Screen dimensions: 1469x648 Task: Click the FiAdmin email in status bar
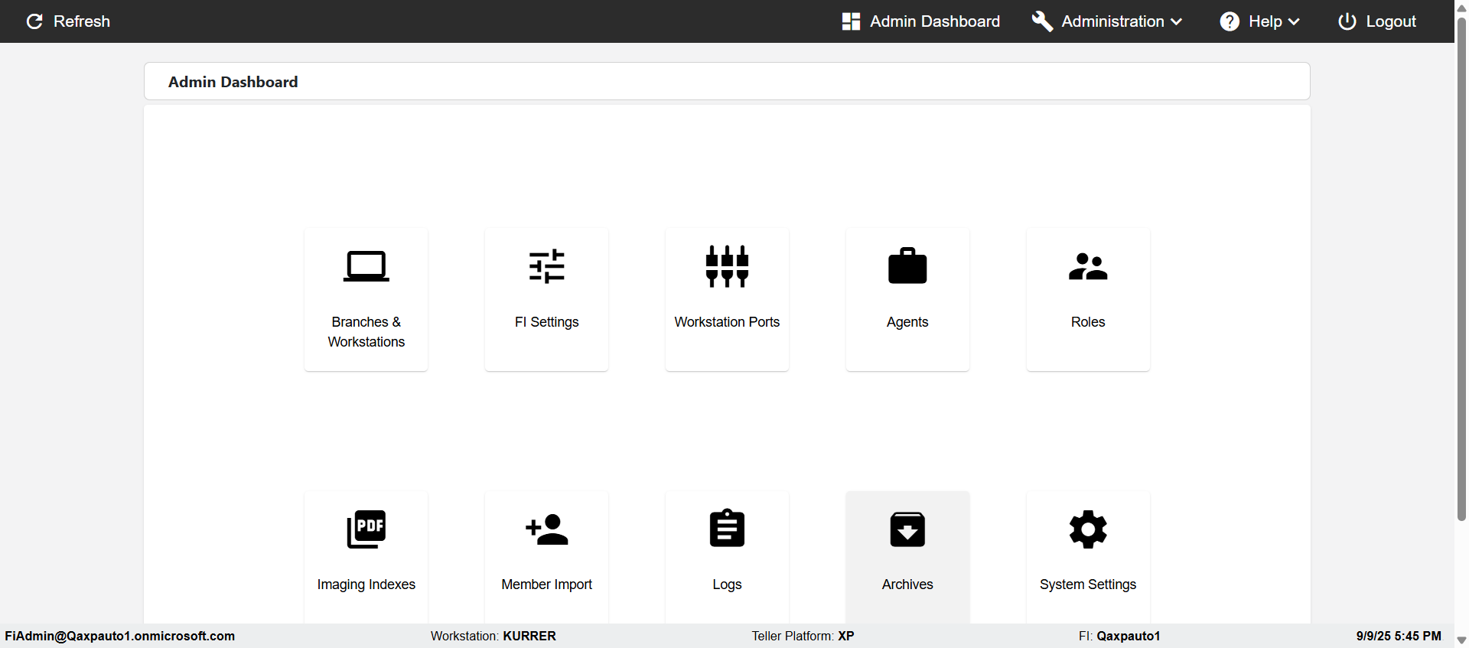[120, 636]
